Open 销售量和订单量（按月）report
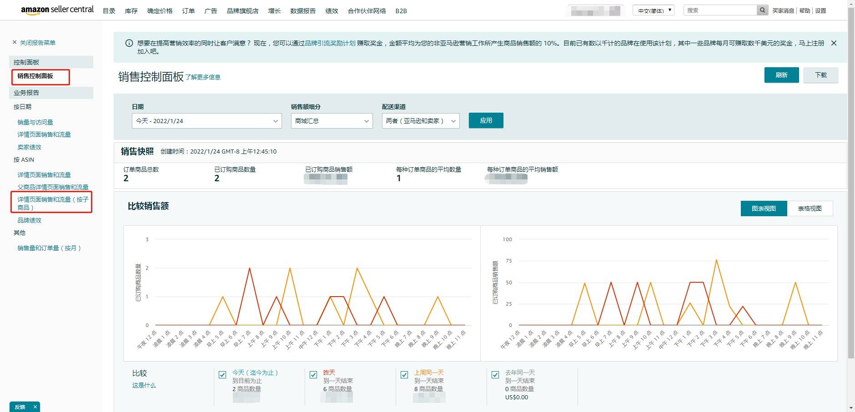855x412 pixels. (x=49, y=248)
